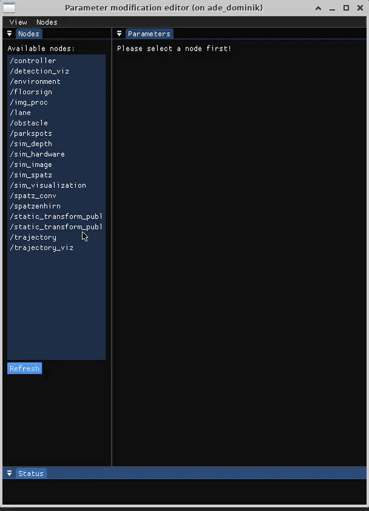Open the Nodes menu

point(46,22)
